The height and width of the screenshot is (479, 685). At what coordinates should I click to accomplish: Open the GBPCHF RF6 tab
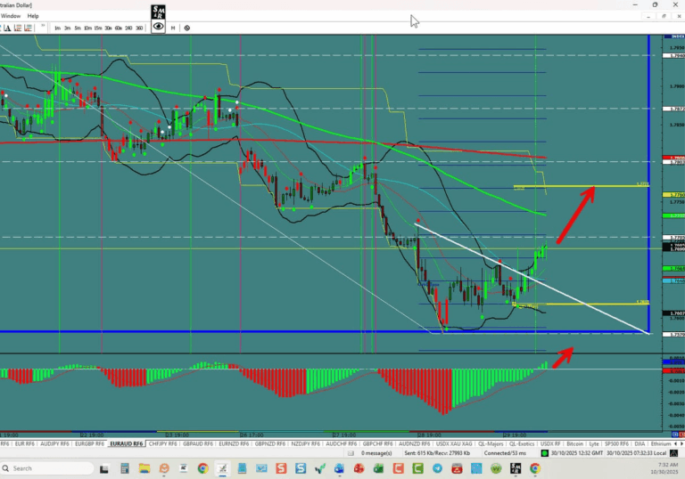(x=377, y=443)
